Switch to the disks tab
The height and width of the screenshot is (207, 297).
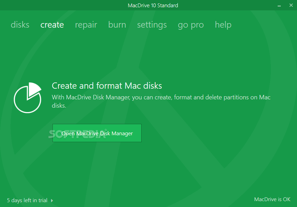(x=20, y=25)
